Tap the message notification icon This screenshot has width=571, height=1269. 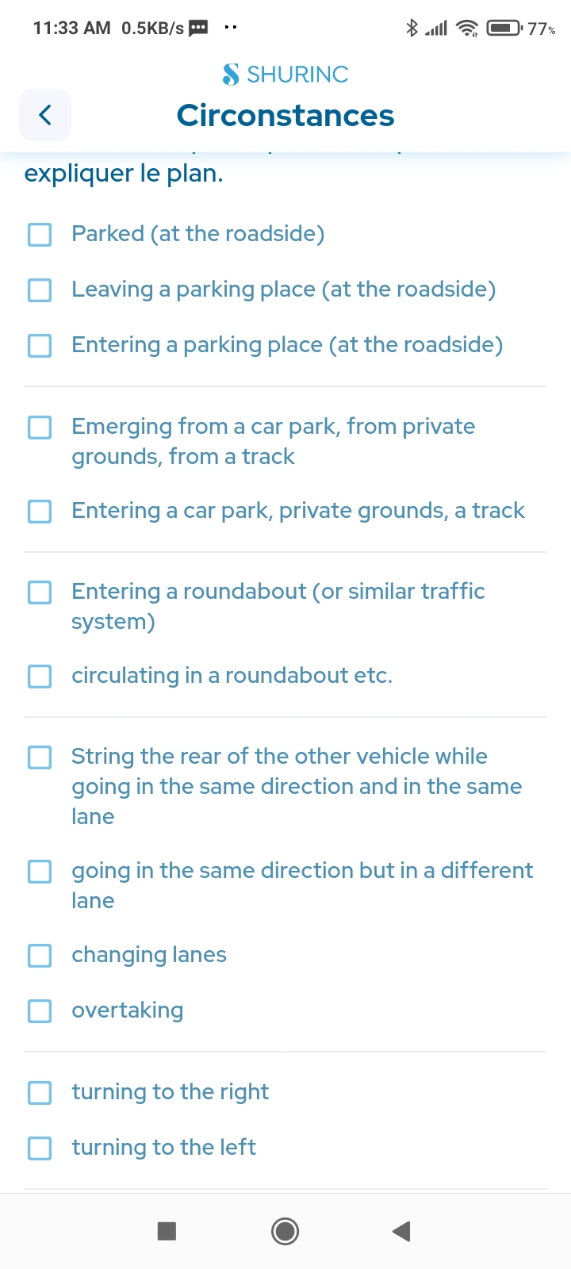coord(198,29)
